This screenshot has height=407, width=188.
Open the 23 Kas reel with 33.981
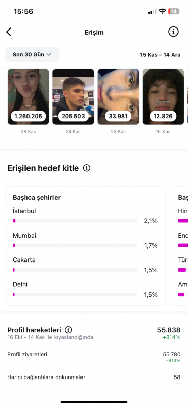pos(118,97)
